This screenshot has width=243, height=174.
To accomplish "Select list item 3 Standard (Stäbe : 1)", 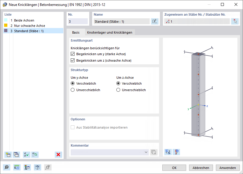I will (33, 31).
